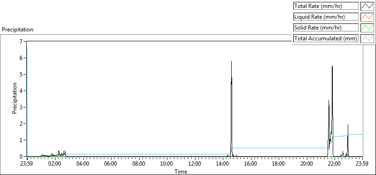Click the Solid Rate green line swatch
Image resolution: width=376 pixels, height=175 pixels.
tap(368, 28)
